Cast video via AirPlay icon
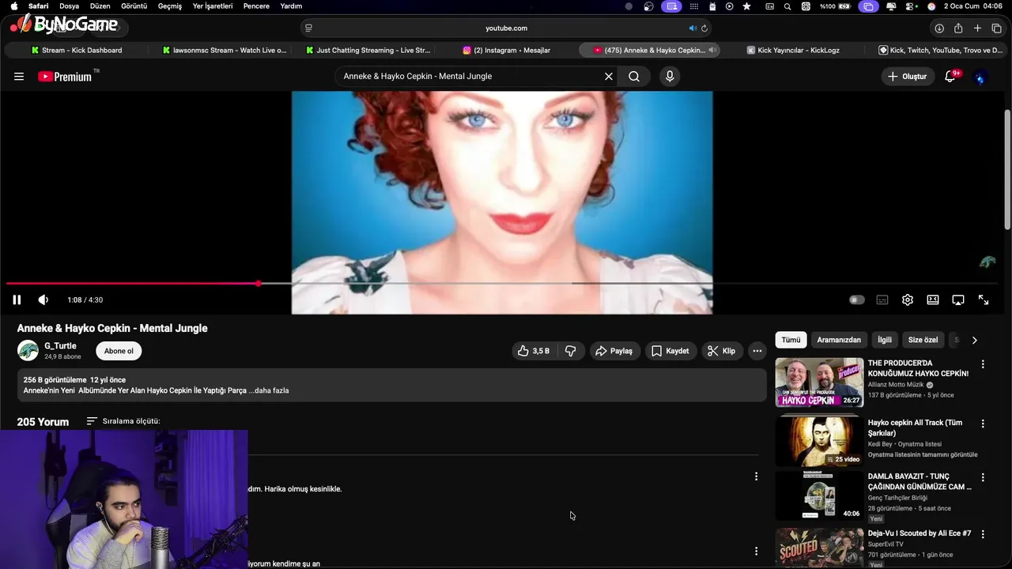 pyautogui.click(x=958, y=300)
